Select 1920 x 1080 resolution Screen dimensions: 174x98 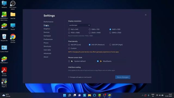point(74,33)
